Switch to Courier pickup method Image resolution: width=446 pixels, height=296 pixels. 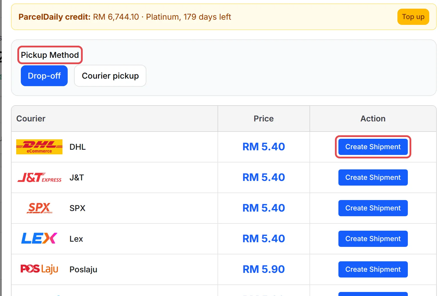[x=110, y=76]
